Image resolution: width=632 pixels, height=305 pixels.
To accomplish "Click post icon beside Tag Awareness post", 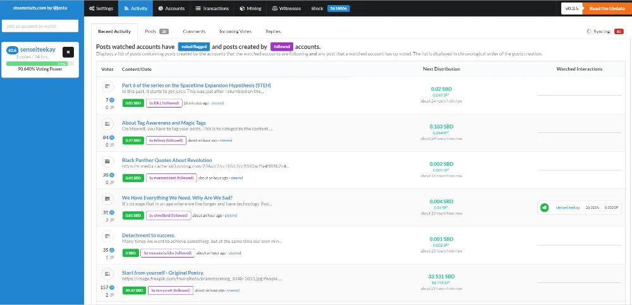I will click(107, 123).
